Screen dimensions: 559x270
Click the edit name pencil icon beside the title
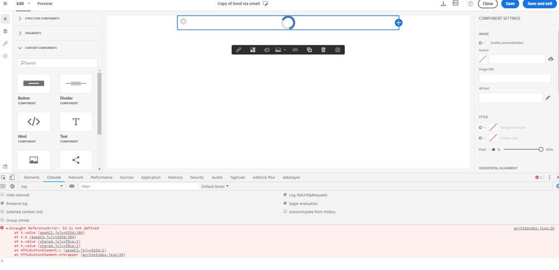[265, 3]
